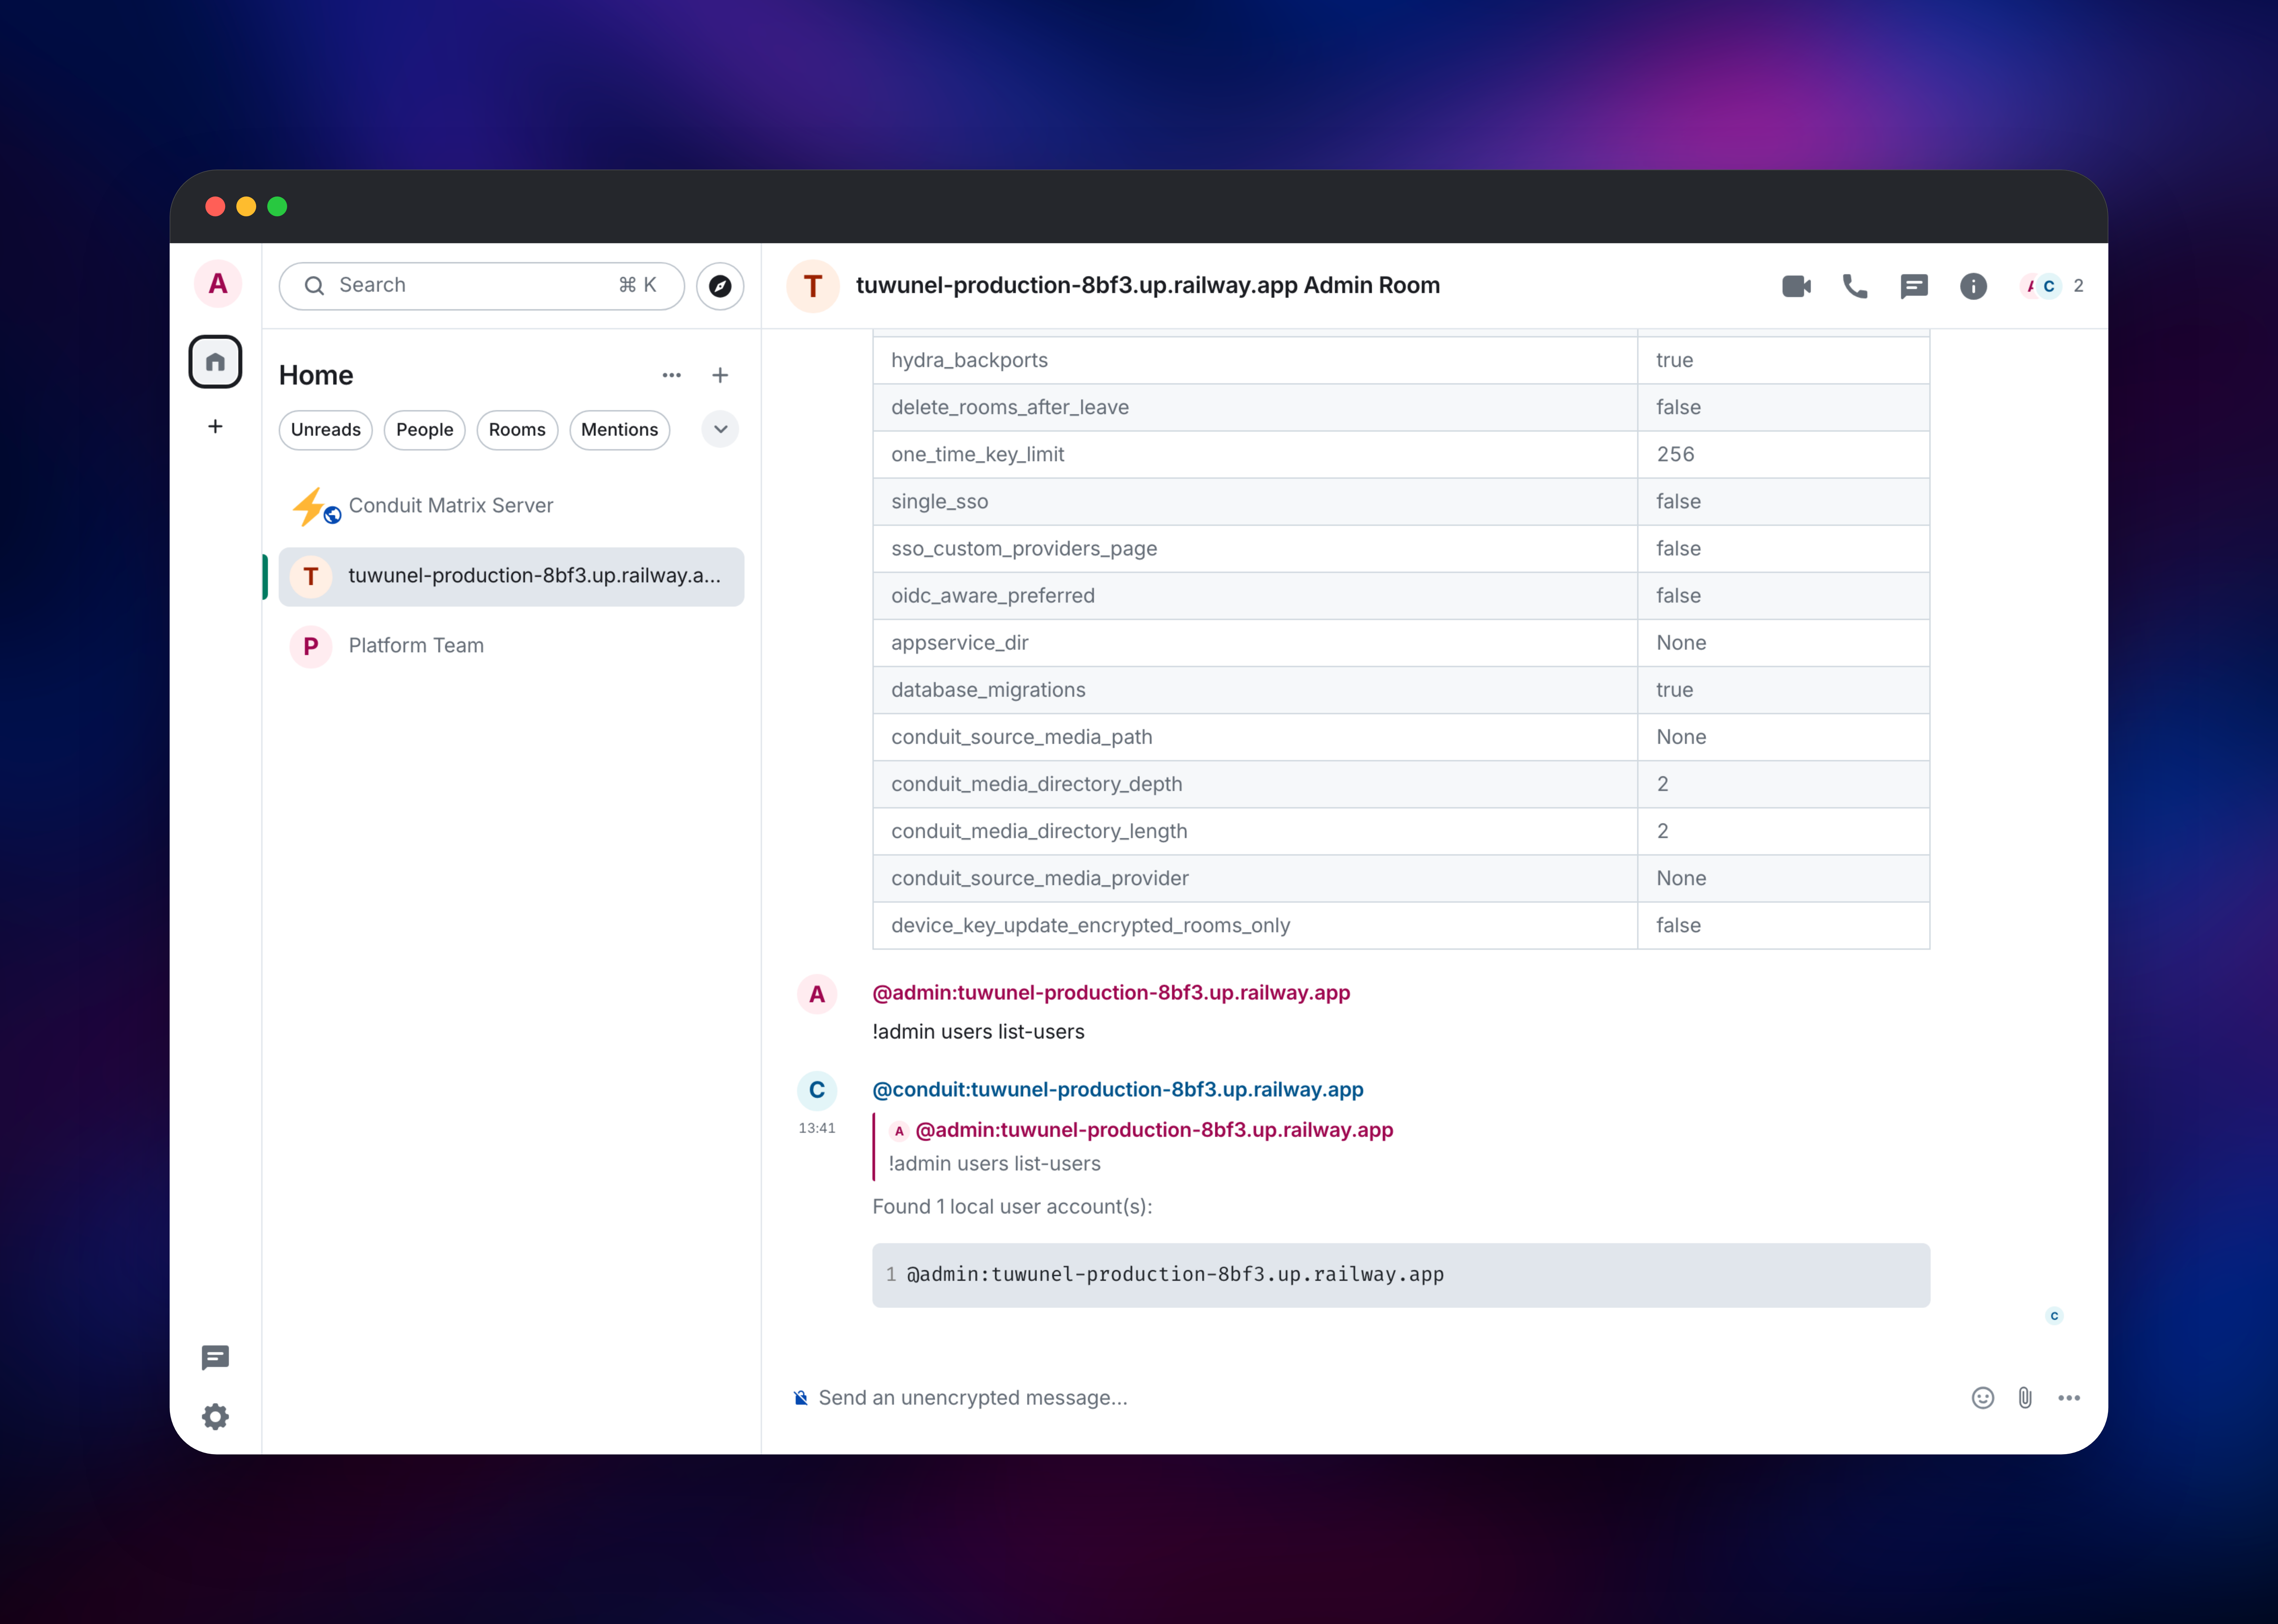Image resolution: width=2278 pixels, height=1624 pixels.
Task: Toggle the Rooms filter
Action: pos(517,430)
